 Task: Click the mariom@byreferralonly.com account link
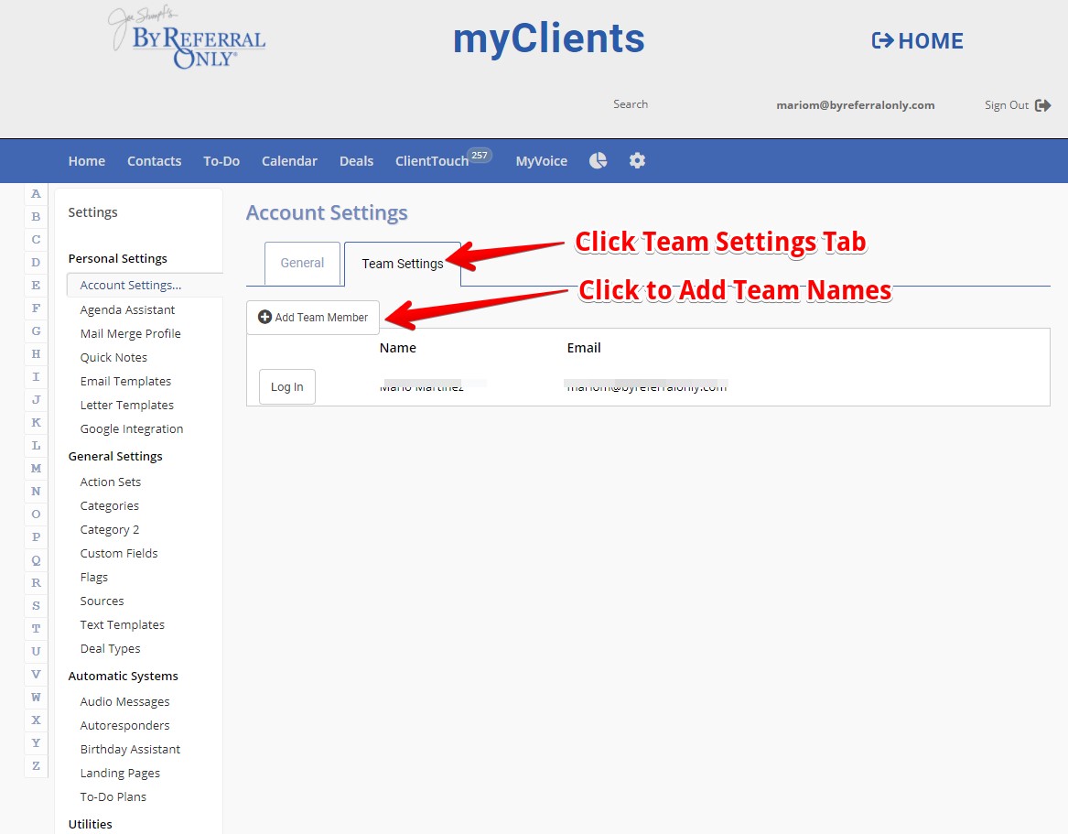coord(856,105)
